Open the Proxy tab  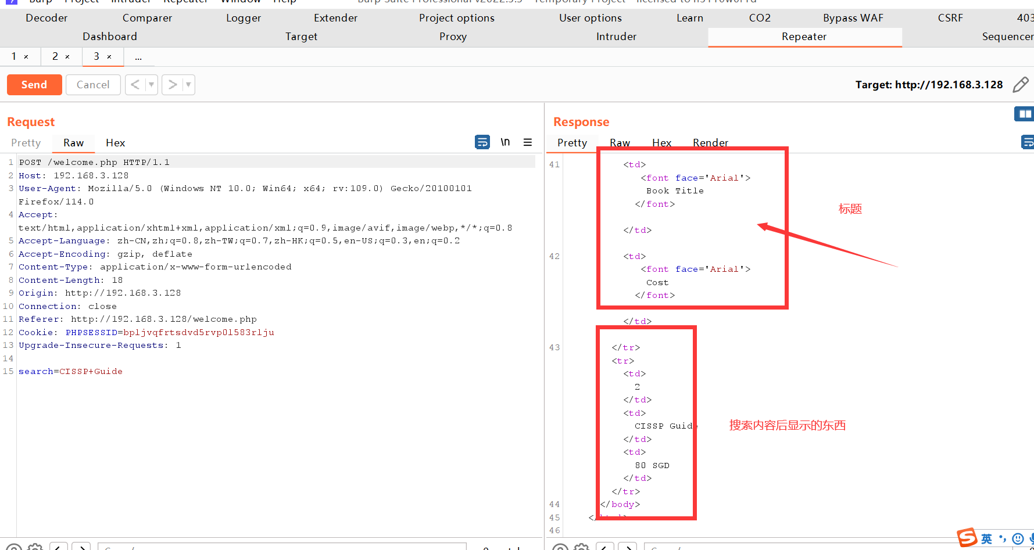(453, 37)
